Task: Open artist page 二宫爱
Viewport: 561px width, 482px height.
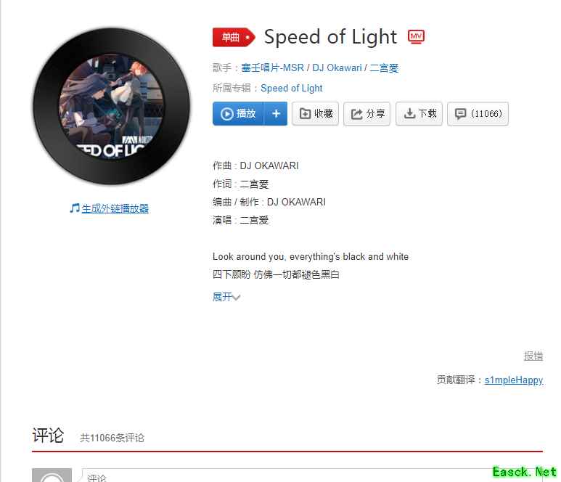Action: click(x=384, y=68)
